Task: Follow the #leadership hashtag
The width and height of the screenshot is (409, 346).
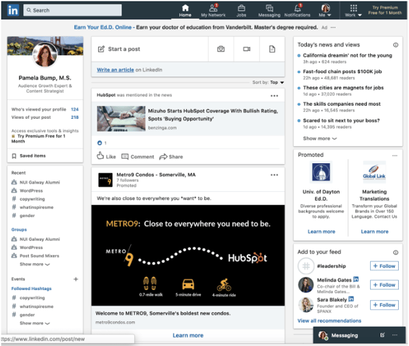Action: [x=384, y=265]
